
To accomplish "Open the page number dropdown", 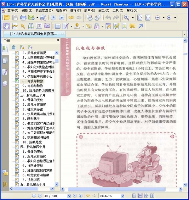I will pos(69,196).
